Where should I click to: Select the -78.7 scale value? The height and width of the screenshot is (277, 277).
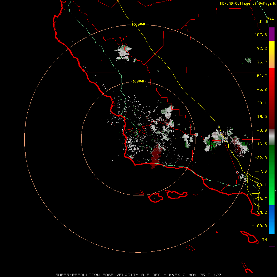(261, 199)
